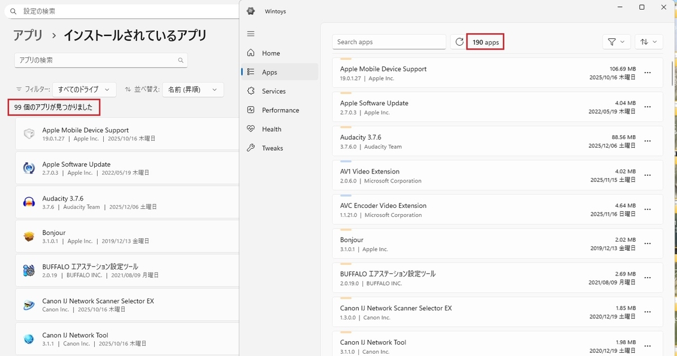Screen dimensions: 677x356
Task: Select Apps in Wintoys sidebar
Action: (x=280, y=72)
